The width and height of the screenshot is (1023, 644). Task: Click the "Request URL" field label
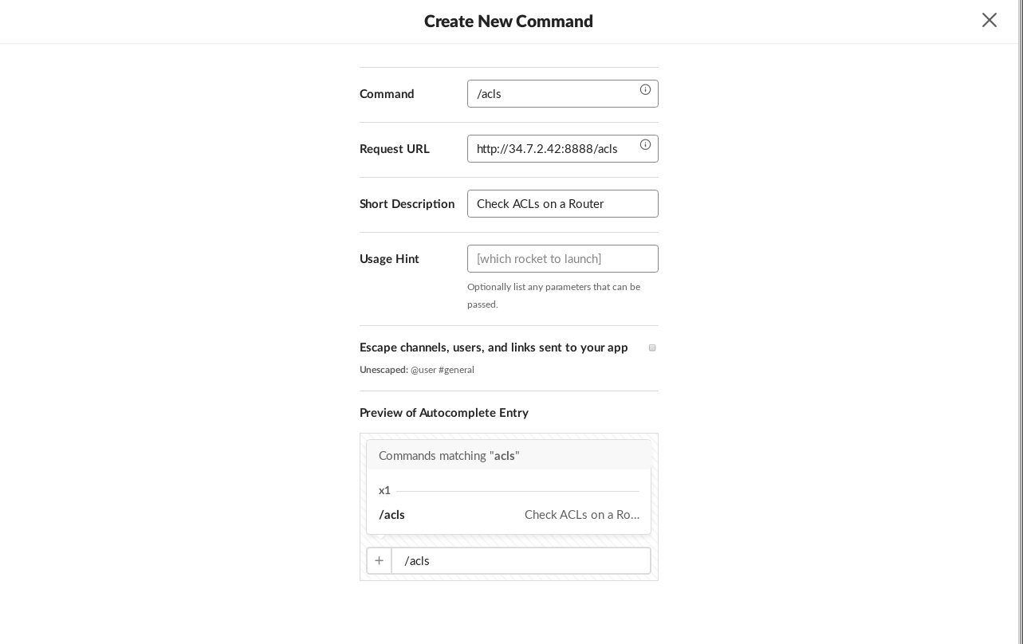(395, 149)
